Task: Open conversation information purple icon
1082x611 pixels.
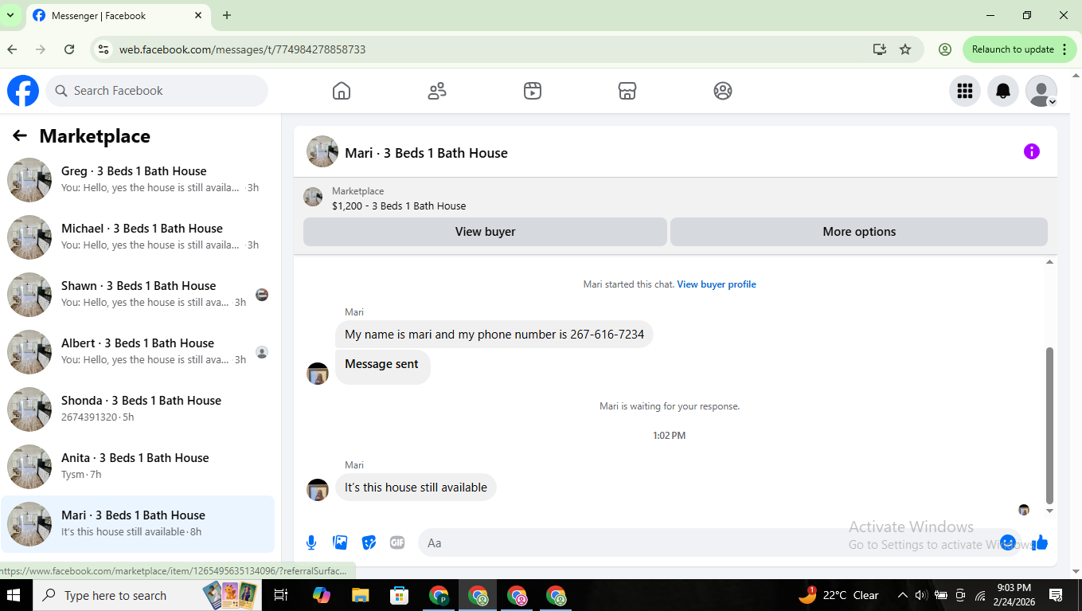Action: (1032, 151)
